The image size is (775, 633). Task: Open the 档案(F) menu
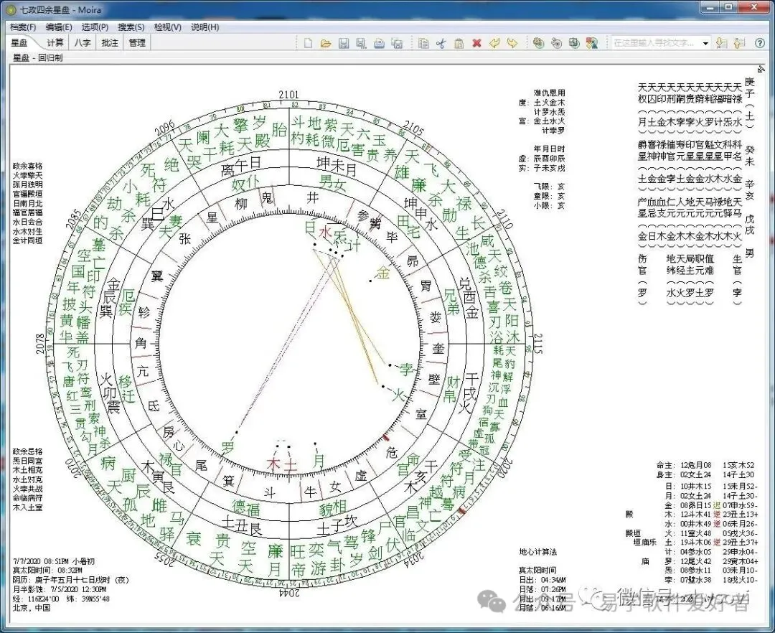tap(23, 27)
